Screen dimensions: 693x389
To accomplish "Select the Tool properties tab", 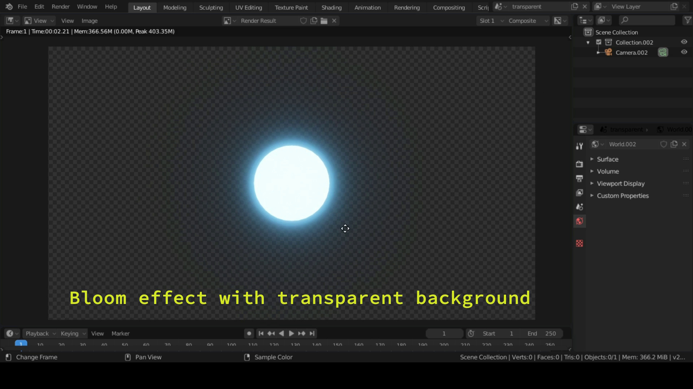I will click(579, 146).
